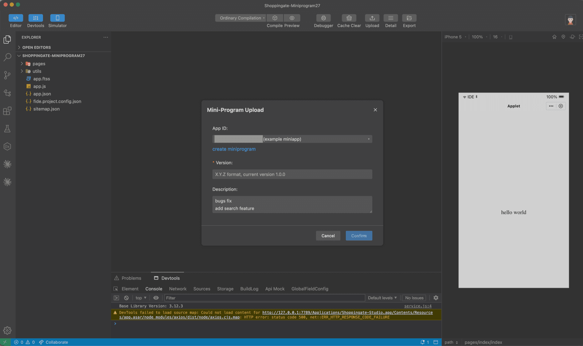
Task: Open the Sources devtools tab
Action: (x=202, y=289)
